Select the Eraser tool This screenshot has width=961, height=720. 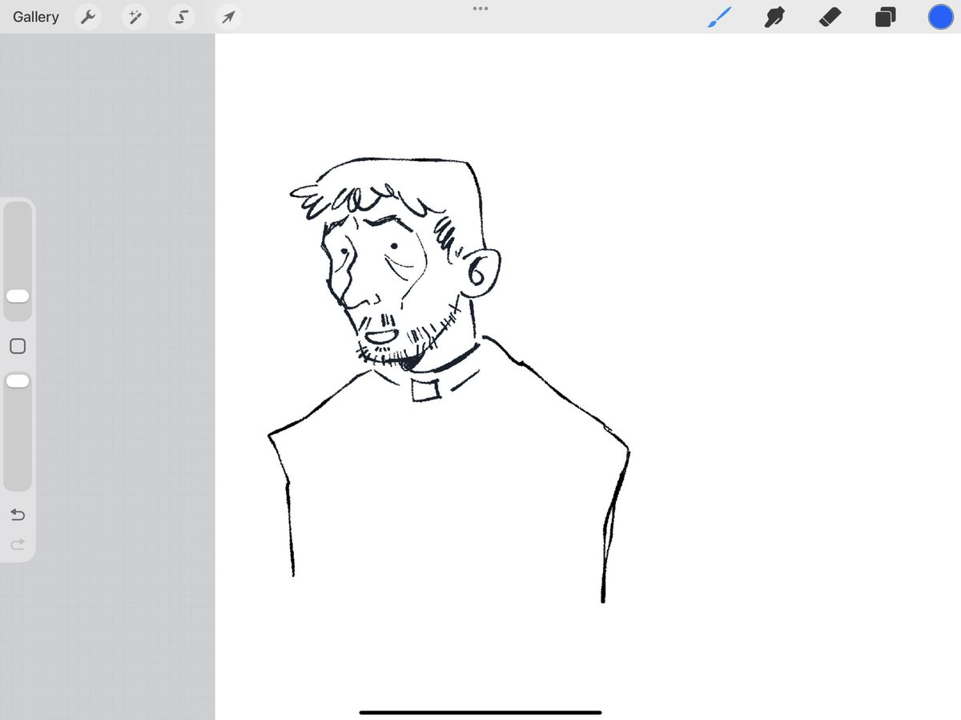tap(830, 17)
